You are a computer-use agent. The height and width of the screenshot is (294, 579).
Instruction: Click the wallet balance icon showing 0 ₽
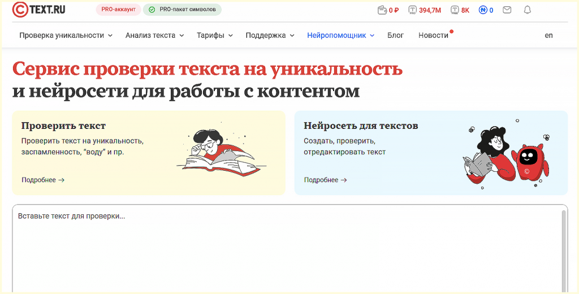[x=382, y=10]
